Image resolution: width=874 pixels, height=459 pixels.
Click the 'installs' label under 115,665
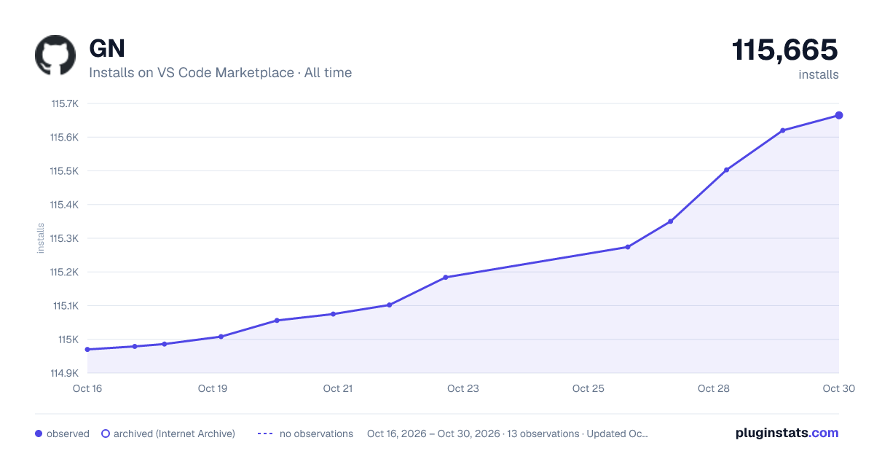[819, 74]
